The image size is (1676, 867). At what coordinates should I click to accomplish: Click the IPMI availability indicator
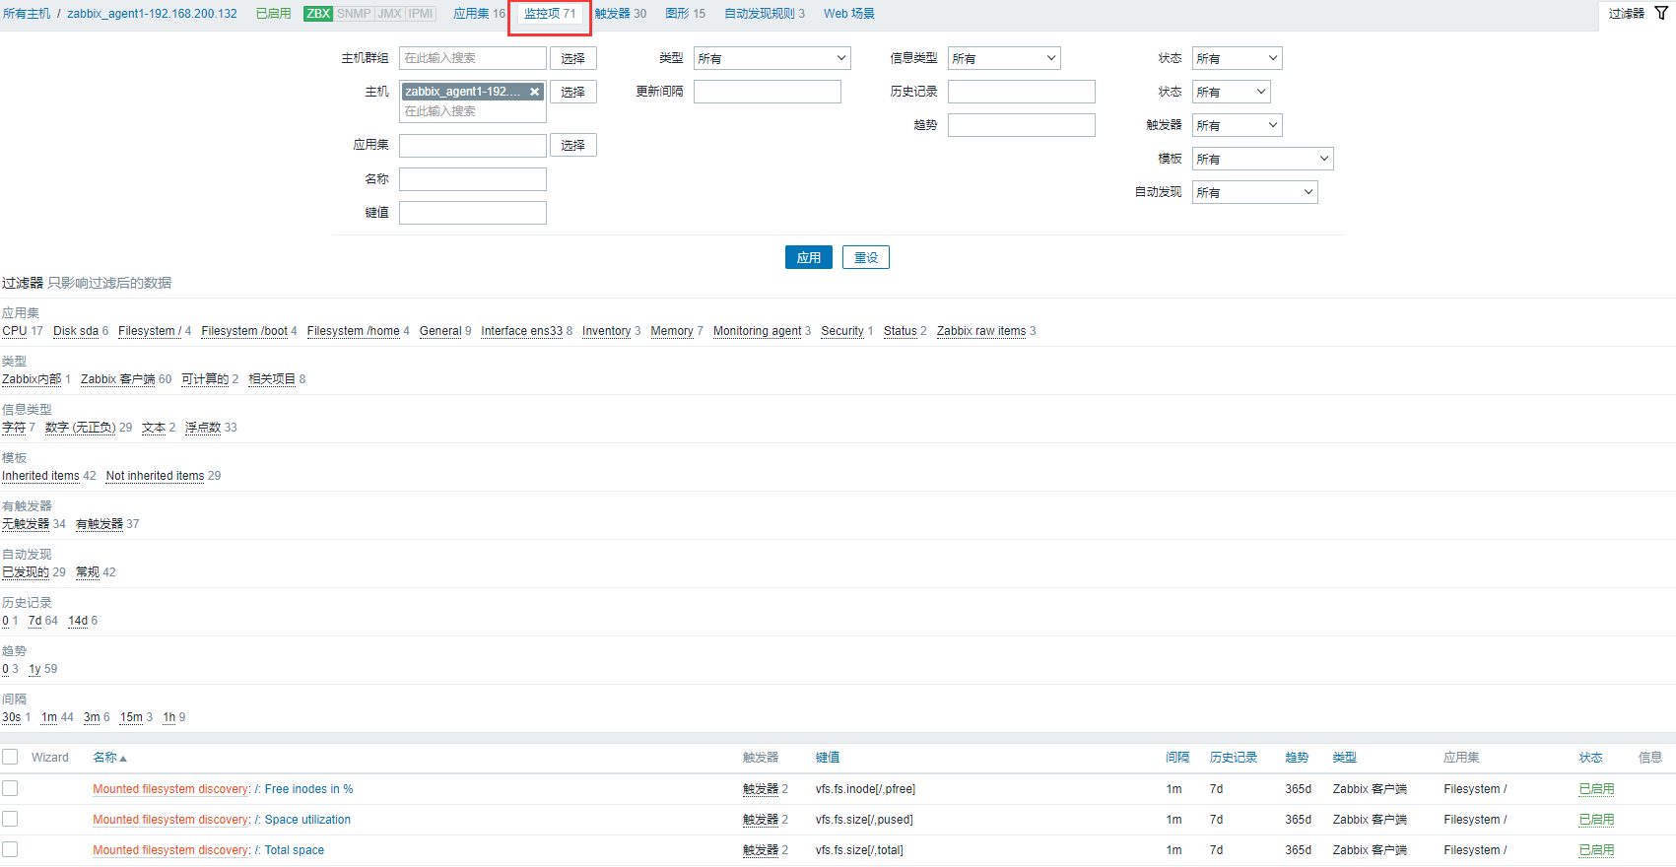[421, 14]
